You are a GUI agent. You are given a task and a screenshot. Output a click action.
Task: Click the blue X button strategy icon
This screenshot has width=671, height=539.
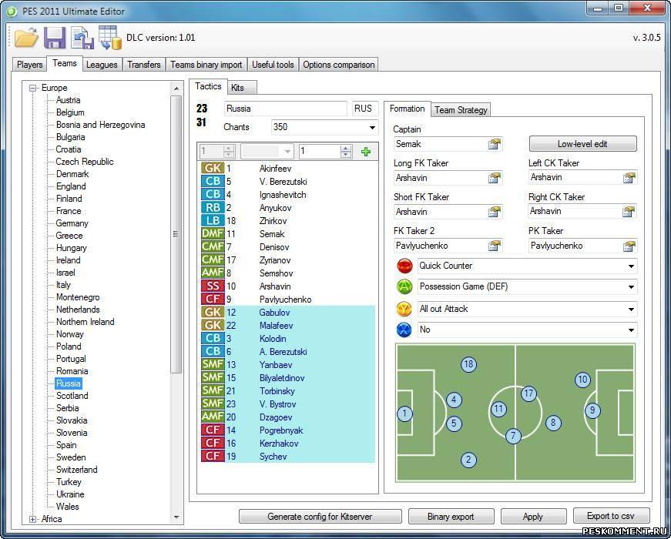pos(404,330)
